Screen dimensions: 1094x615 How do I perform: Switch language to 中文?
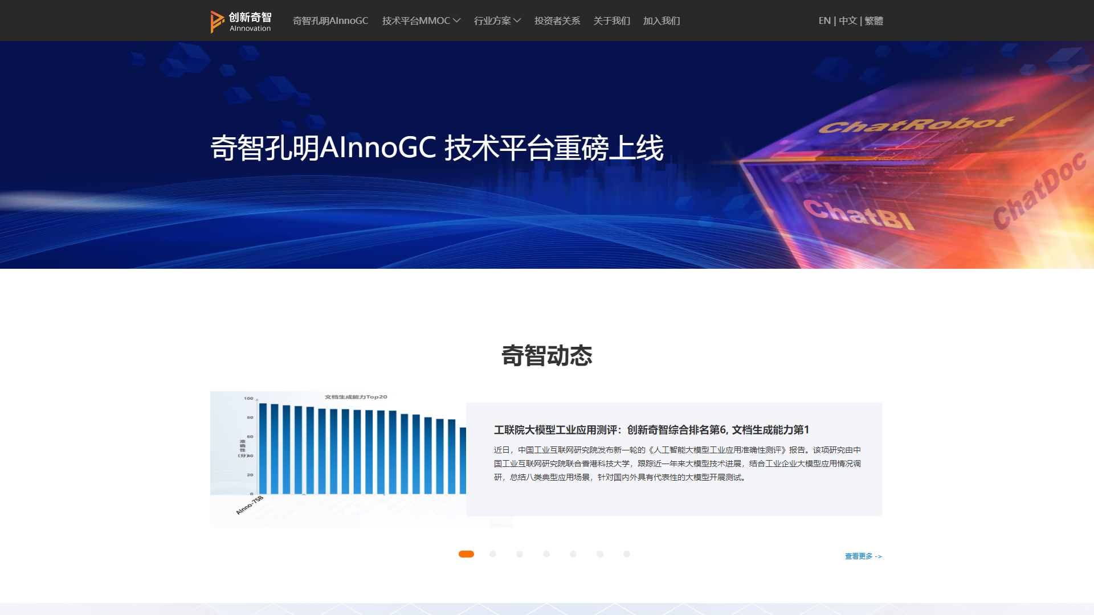pyautogui.click(x=847, y=20)
